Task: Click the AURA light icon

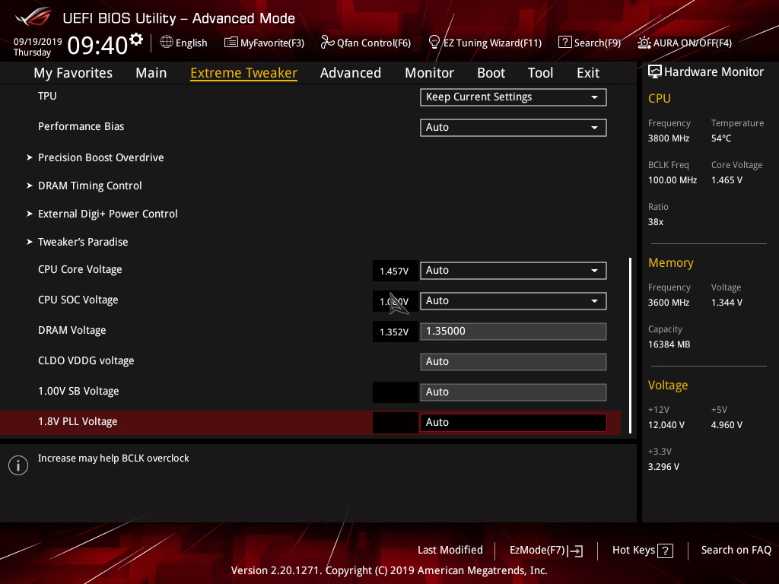Action: tap(644, 43)
